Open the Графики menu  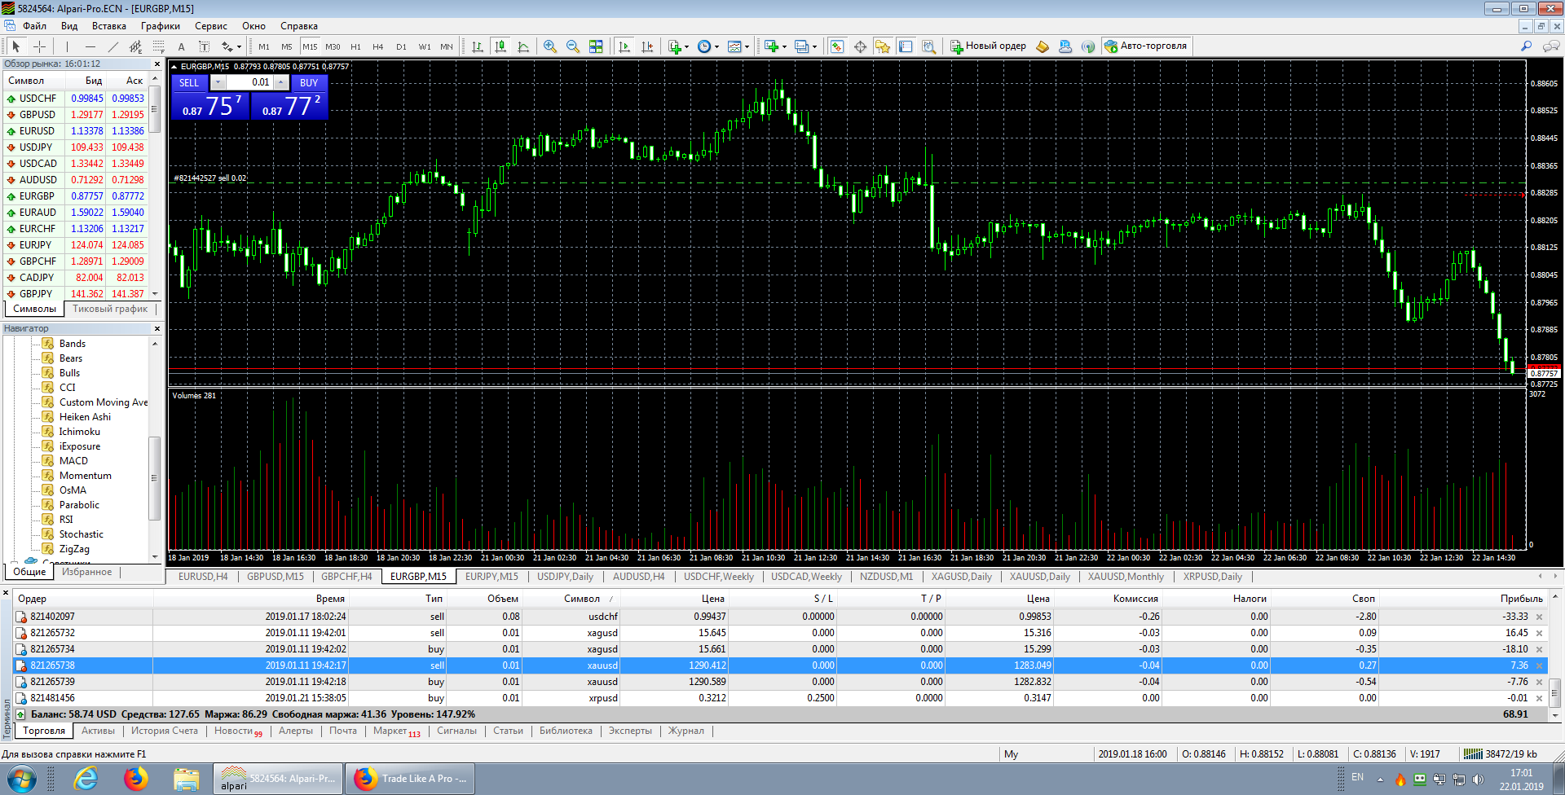coord(160,26)
